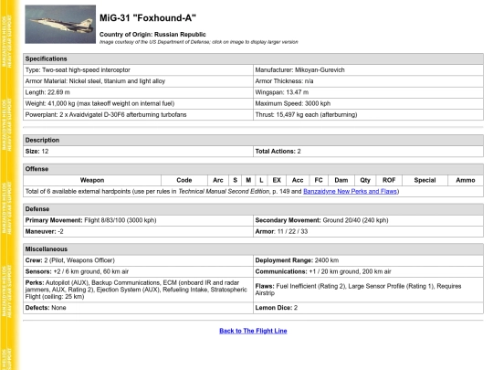Click the image courtesy caption text

click(x=199, y=42)
